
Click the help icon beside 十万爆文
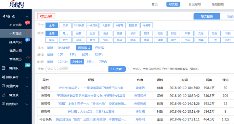click(x=28, y=32)
